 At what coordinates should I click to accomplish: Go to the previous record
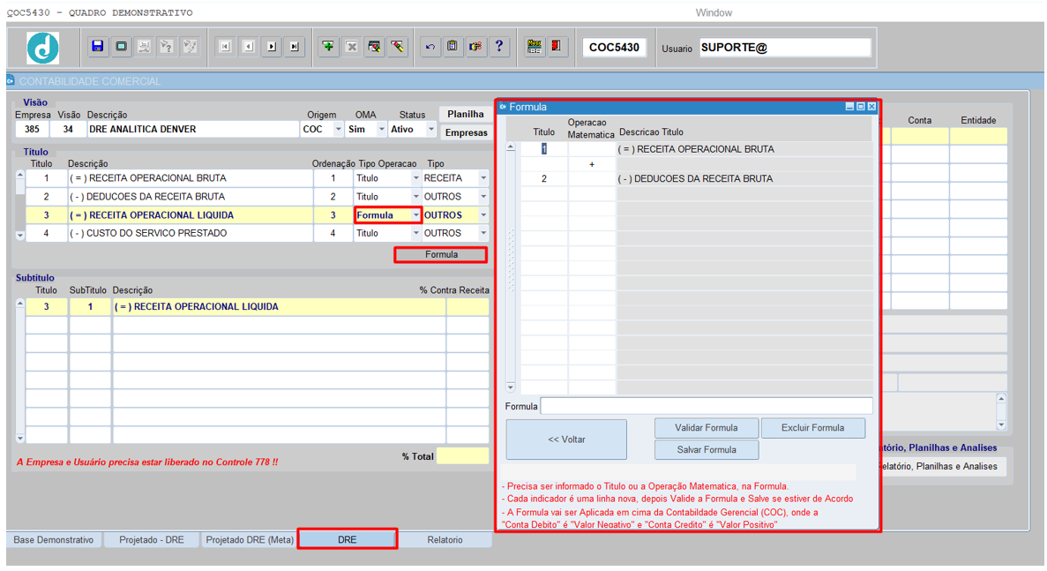pos(249,46)
